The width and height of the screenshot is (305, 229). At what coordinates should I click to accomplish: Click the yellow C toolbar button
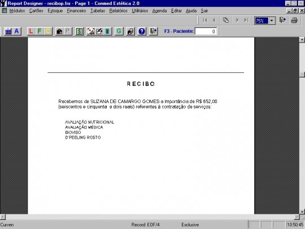(48, 31)
